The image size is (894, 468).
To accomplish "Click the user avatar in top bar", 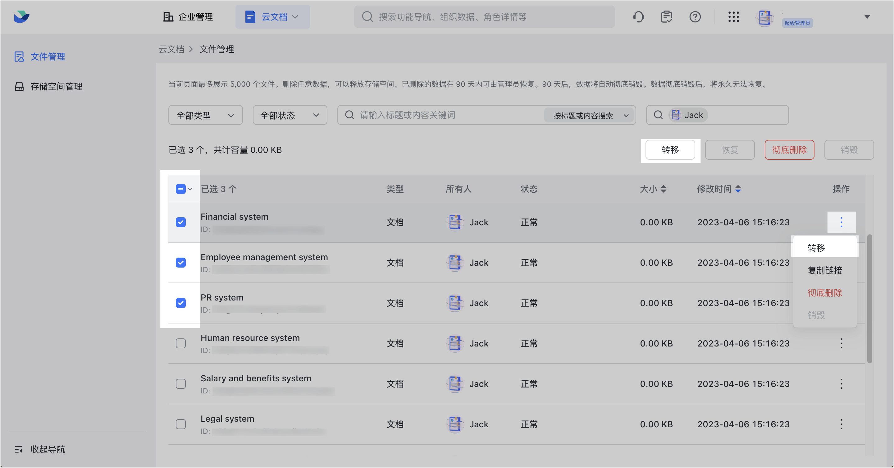I will click(x=764, y=18).
